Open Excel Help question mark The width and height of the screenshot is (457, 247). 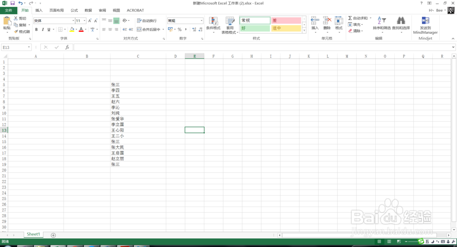point(421,3)
